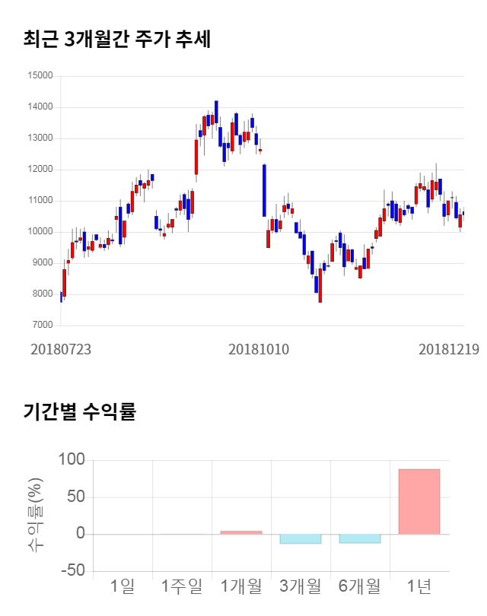The image size is (487, 616).
Task: Click the 20180723 start date label
Action: coord(60,349)
